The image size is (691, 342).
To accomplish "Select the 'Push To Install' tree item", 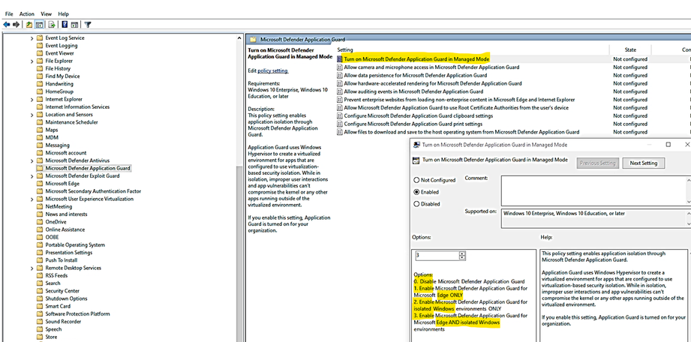I will (x=62, y=260).
